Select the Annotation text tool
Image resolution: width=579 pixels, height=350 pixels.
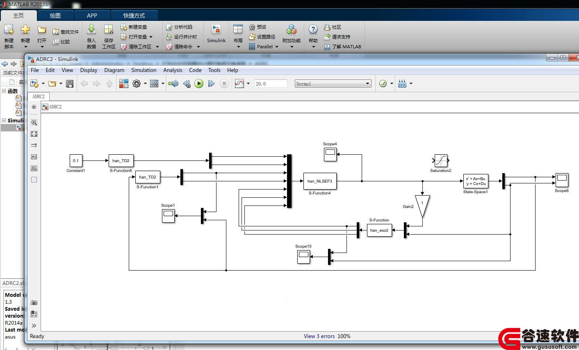[34, 157]
